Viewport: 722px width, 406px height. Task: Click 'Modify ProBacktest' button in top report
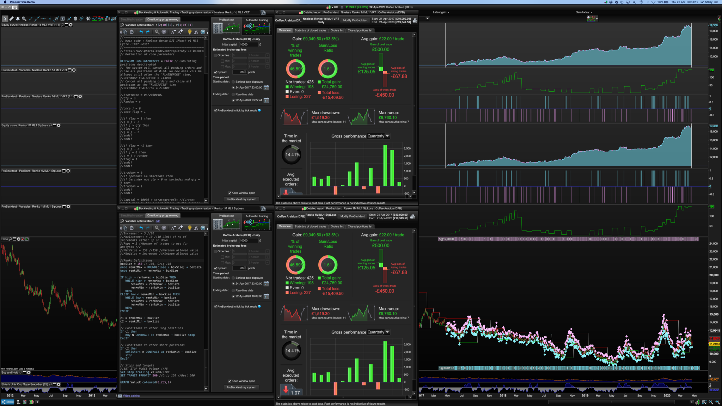[x=355, y=20]
